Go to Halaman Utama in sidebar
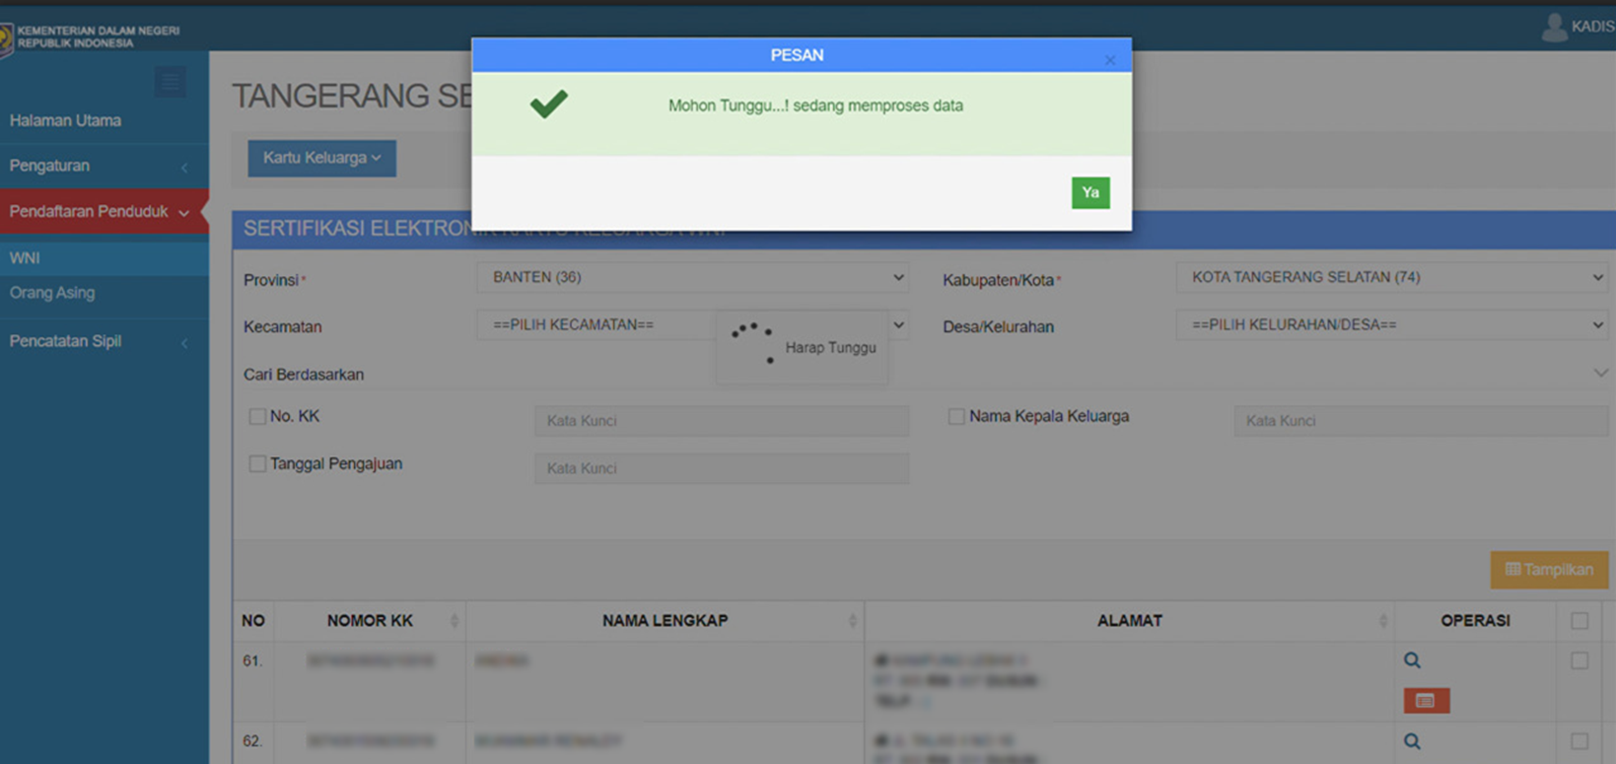This screenshot has width=1616, height=764. (65, 121)
